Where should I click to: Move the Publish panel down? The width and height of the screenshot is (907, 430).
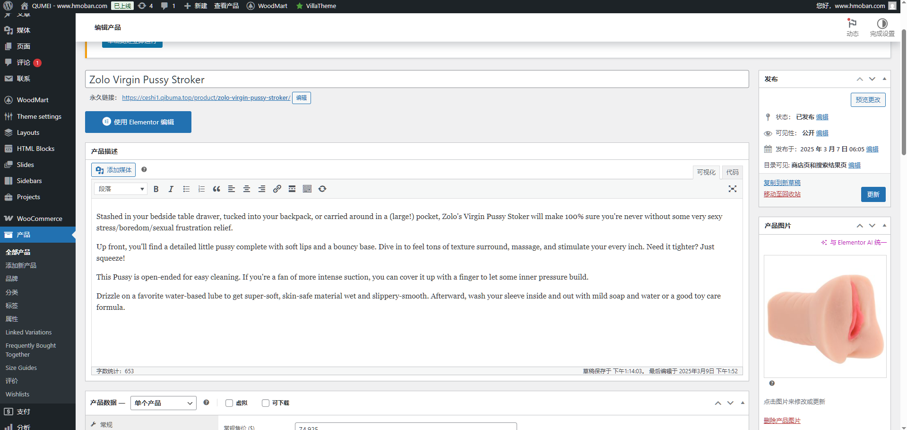tap(872, 79)
